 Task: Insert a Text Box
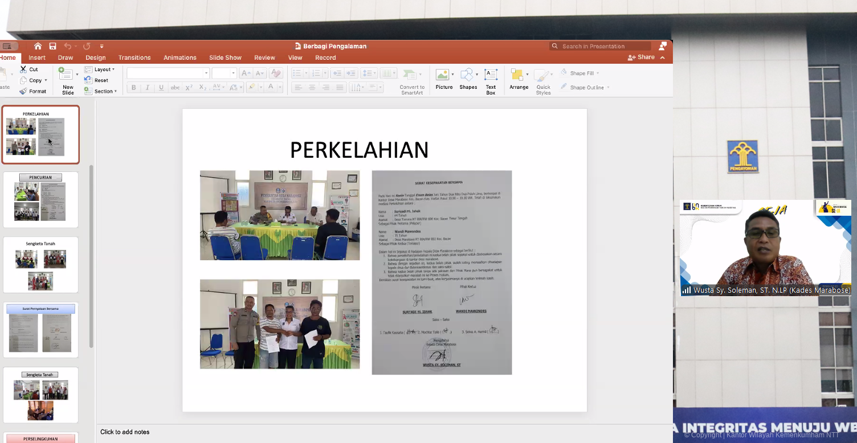(x=491, y=80)
